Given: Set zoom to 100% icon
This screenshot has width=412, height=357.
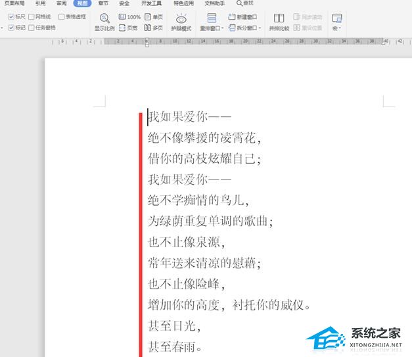Looking at the screenshot, I should click(x=122, y=17).
